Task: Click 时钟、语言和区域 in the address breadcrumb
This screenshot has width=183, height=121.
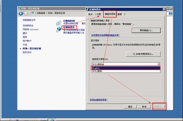Action: 56,13
